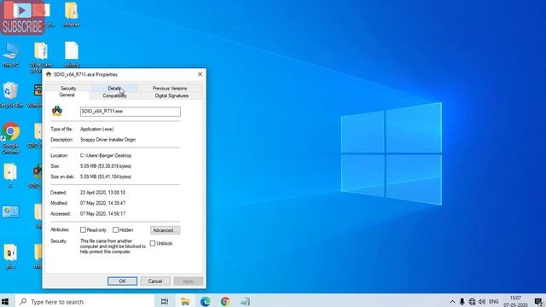Click the microphone tray icon
The height and width of the screenshot is (307, 546).
462,301
